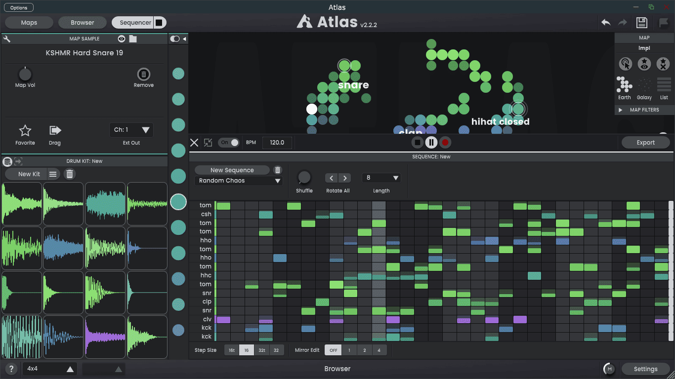675x379 pixels.
Task: Select the List map view icon
Action: pyautogui.click(x=664, y=85)
